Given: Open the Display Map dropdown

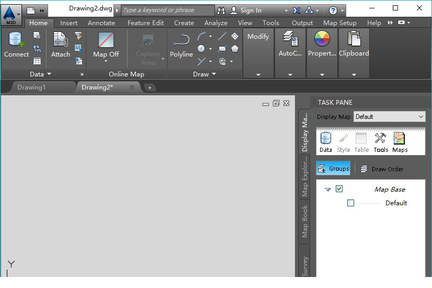Looking at the screenshot, I should [390, 117].
